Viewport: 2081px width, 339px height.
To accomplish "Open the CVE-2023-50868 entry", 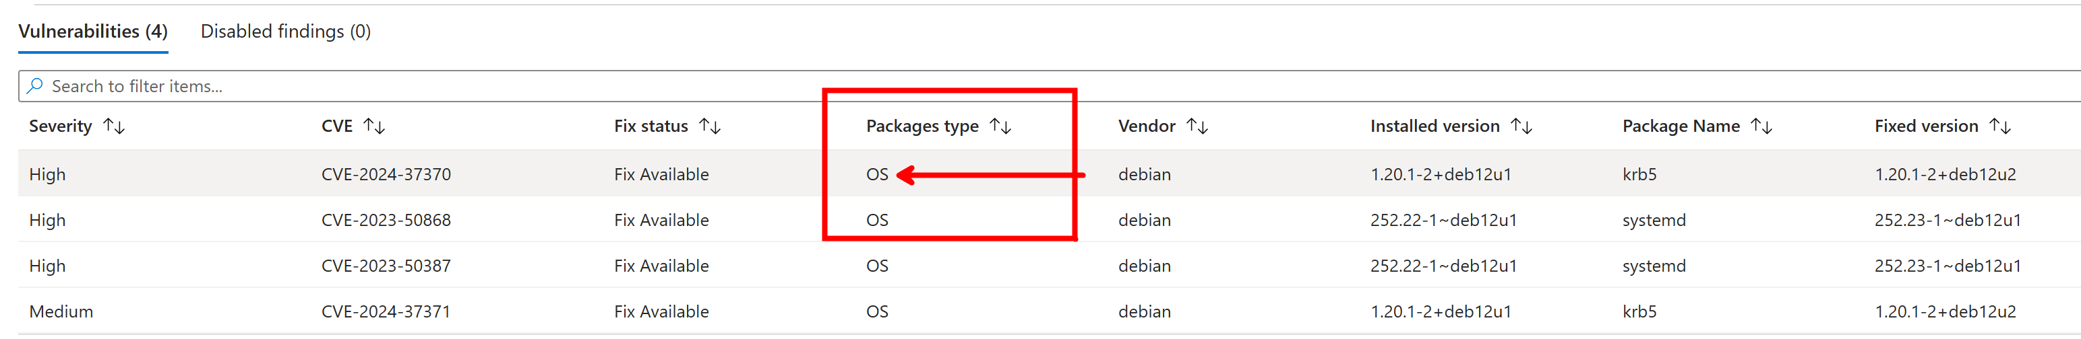I will 386,220.
